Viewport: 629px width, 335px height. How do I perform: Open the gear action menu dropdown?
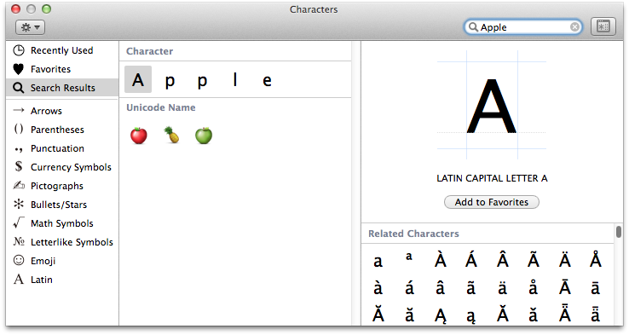(30, 27)
